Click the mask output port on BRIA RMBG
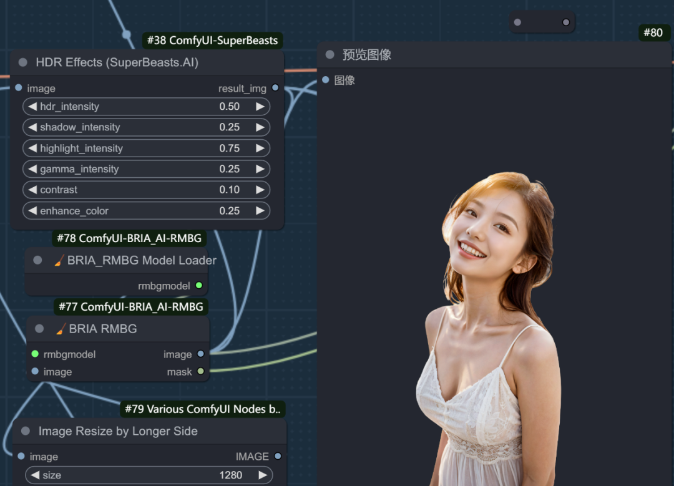The image size is (674, 486). coord(201,371)
